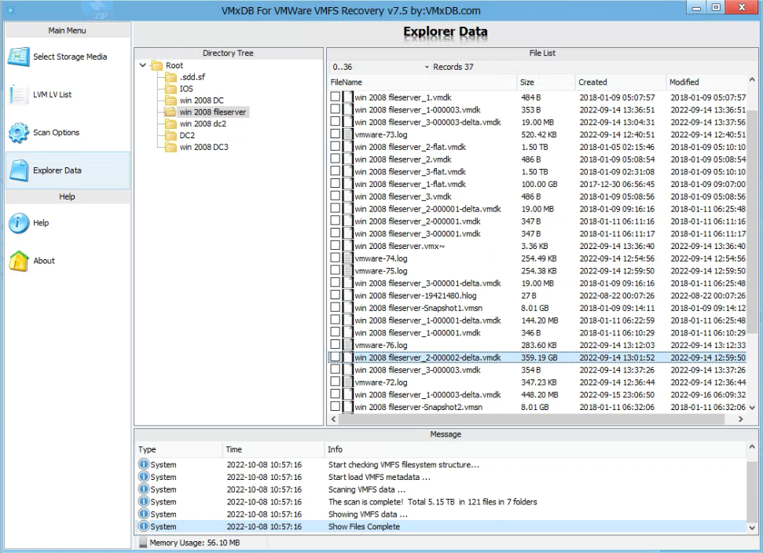Viewport: 763px width, 553px height.
Task: Click the win 2008 DC folder icon
Action: click(171, 101)
